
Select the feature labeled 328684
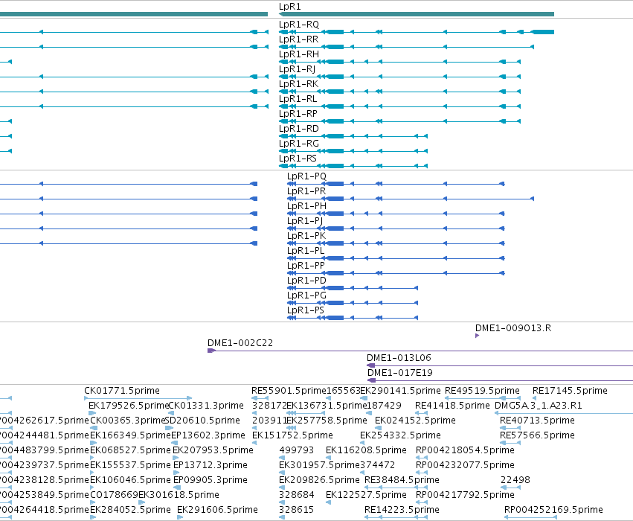(x=296, y=495)
